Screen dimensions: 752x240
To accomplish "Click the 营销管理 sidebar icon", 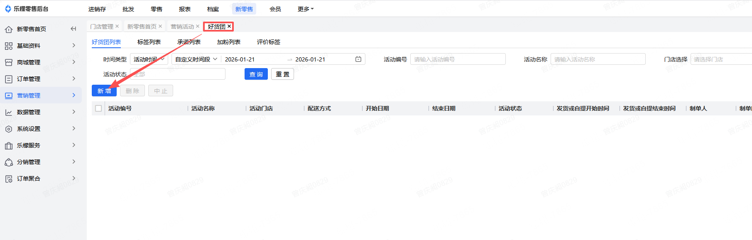I will point(9,96).
